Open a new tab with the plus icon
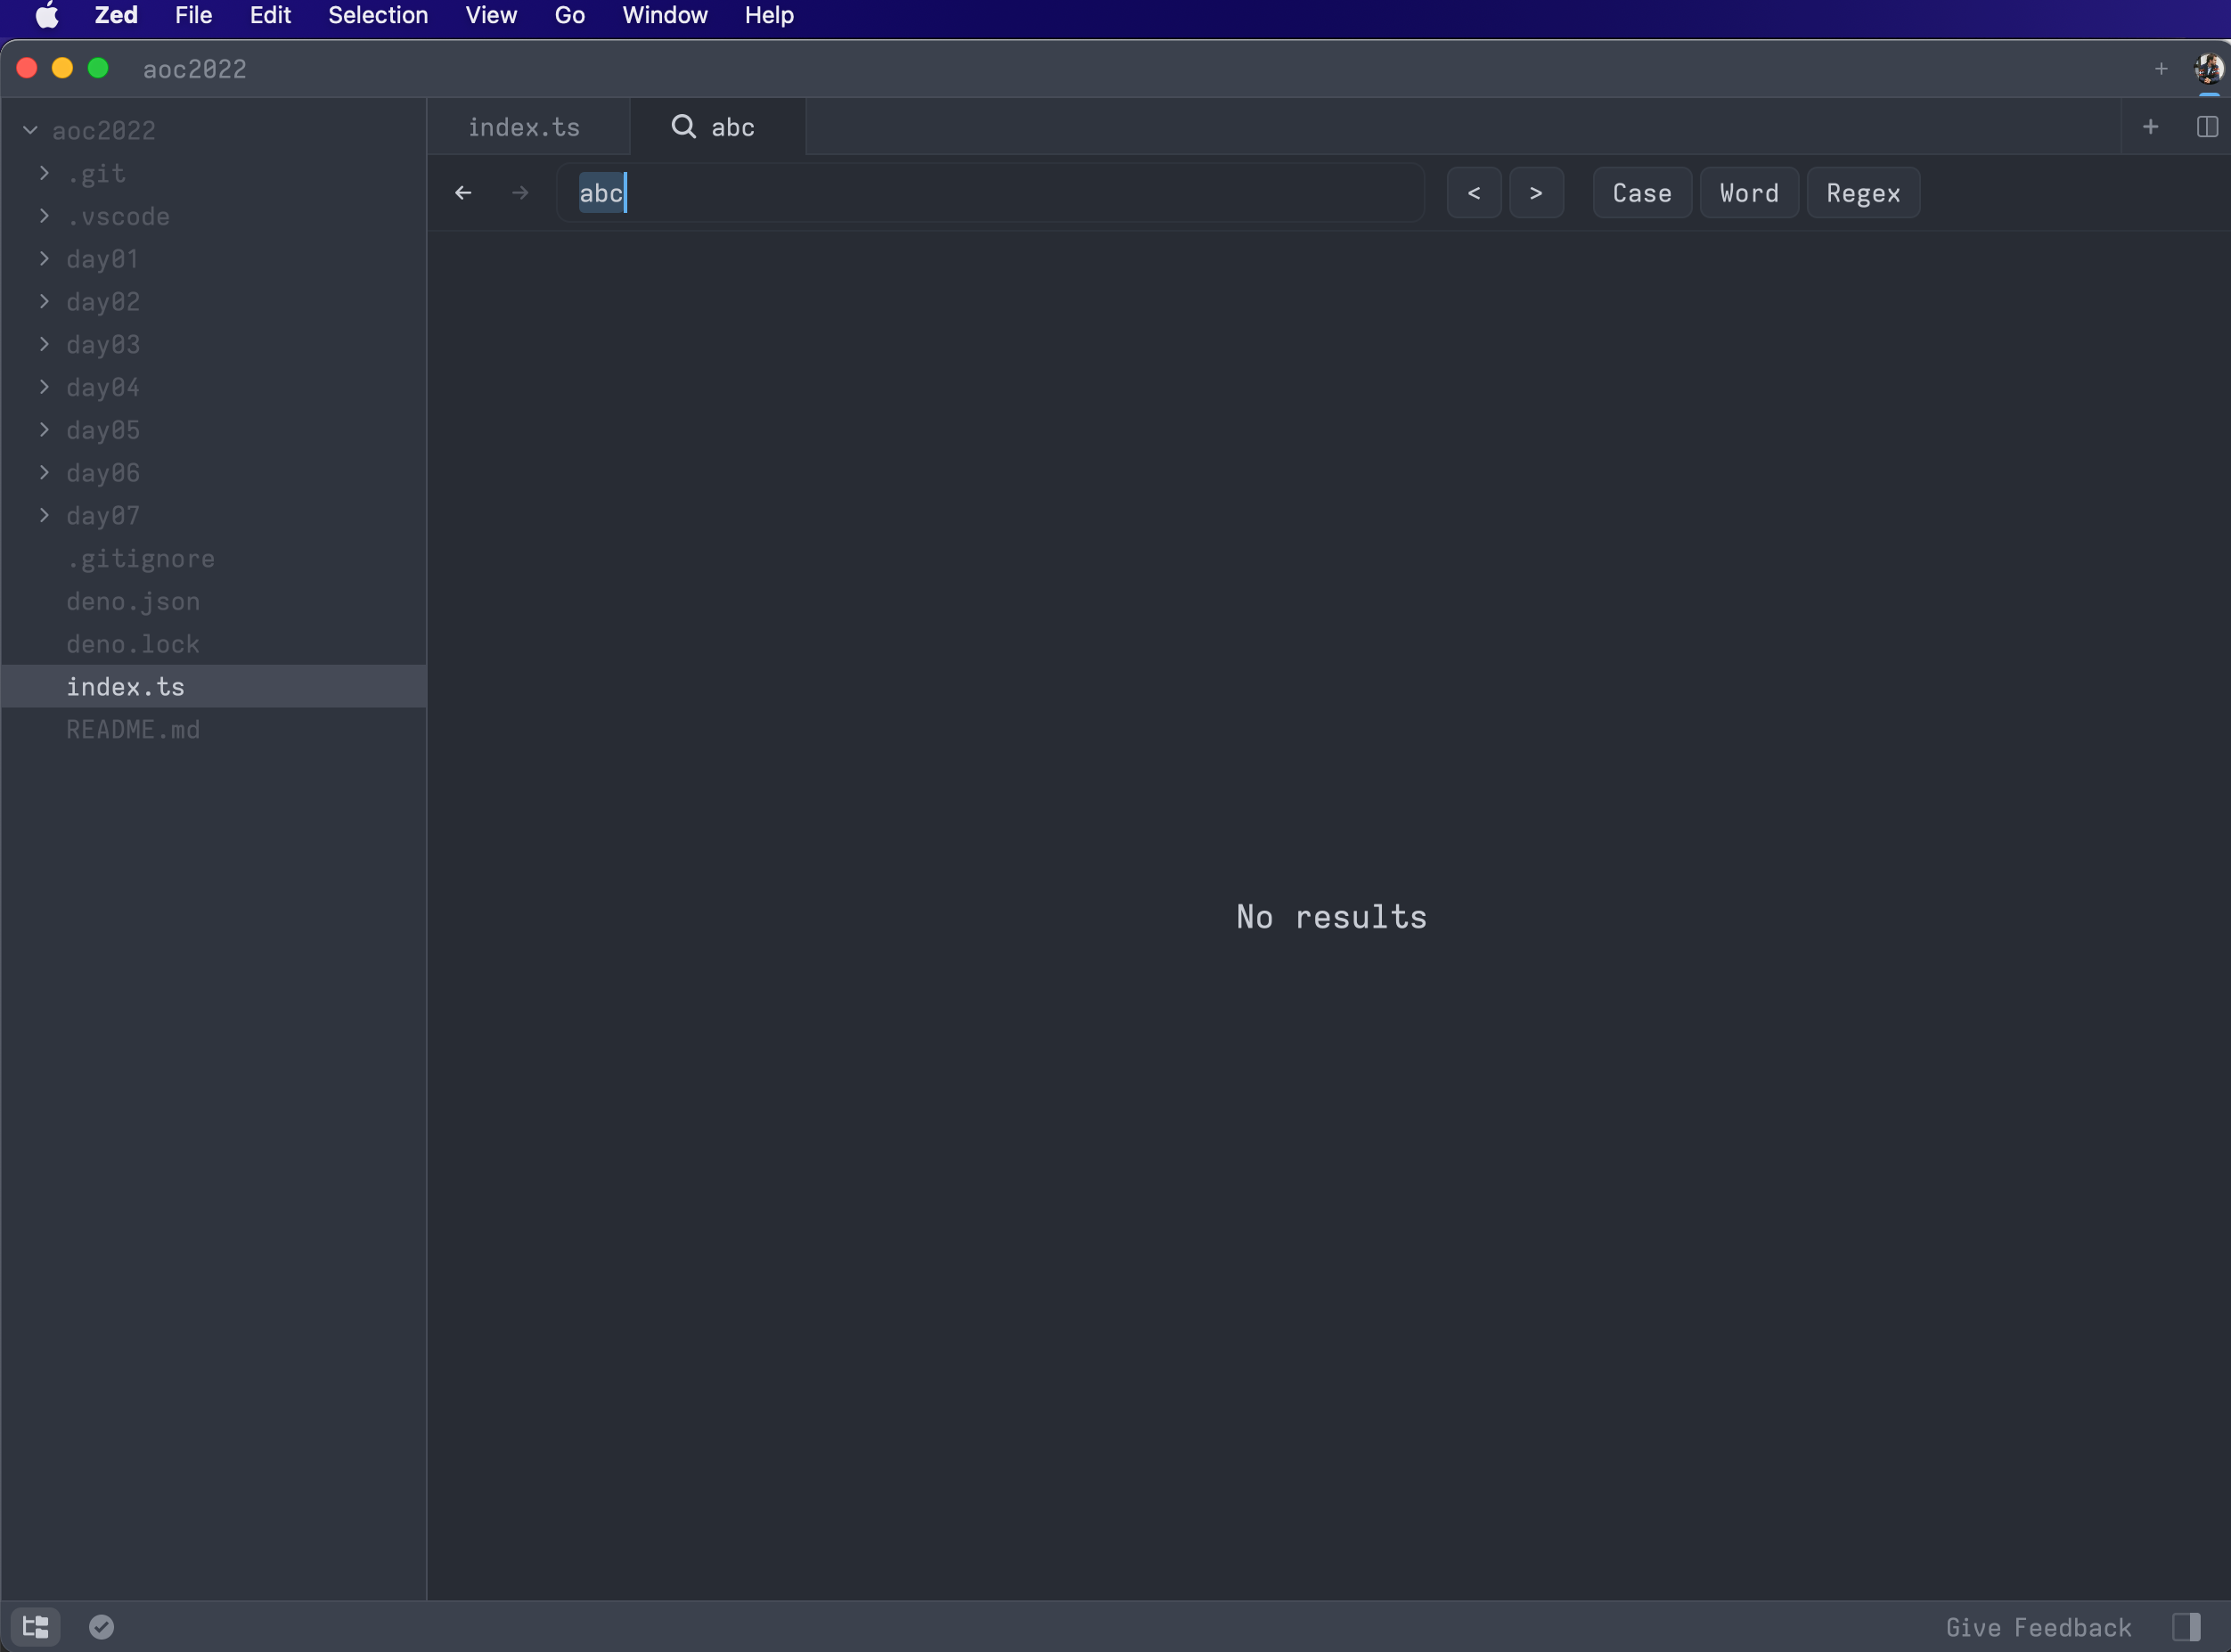This screenshot has height=1652, width=2231. click(2151, 127)
